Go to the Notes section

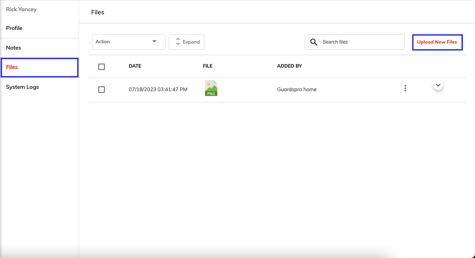[14, 48]
